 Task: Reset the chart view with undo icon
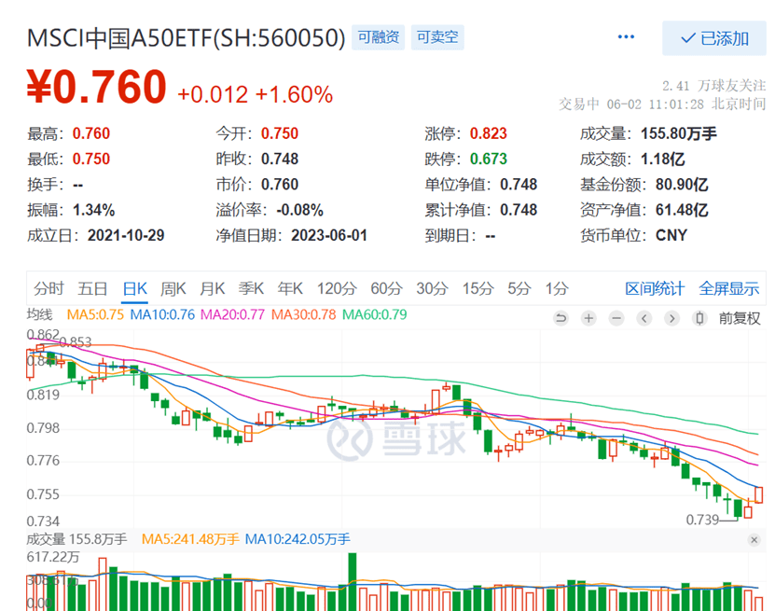click(560, 319)
